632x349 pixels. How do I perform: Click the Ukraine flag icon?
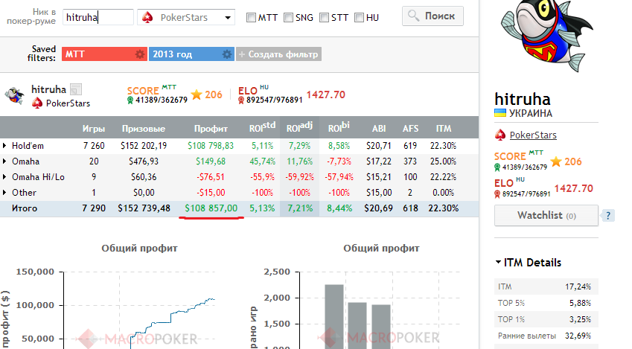tap(500, 113)
